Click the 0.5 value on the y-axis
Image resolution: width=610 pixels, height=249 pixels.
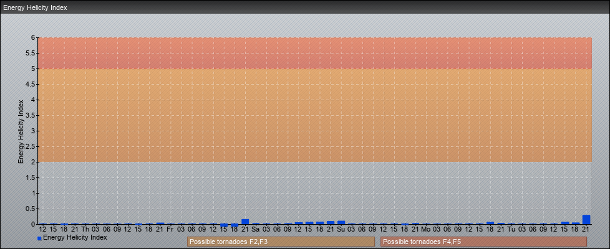click(31, 209)
